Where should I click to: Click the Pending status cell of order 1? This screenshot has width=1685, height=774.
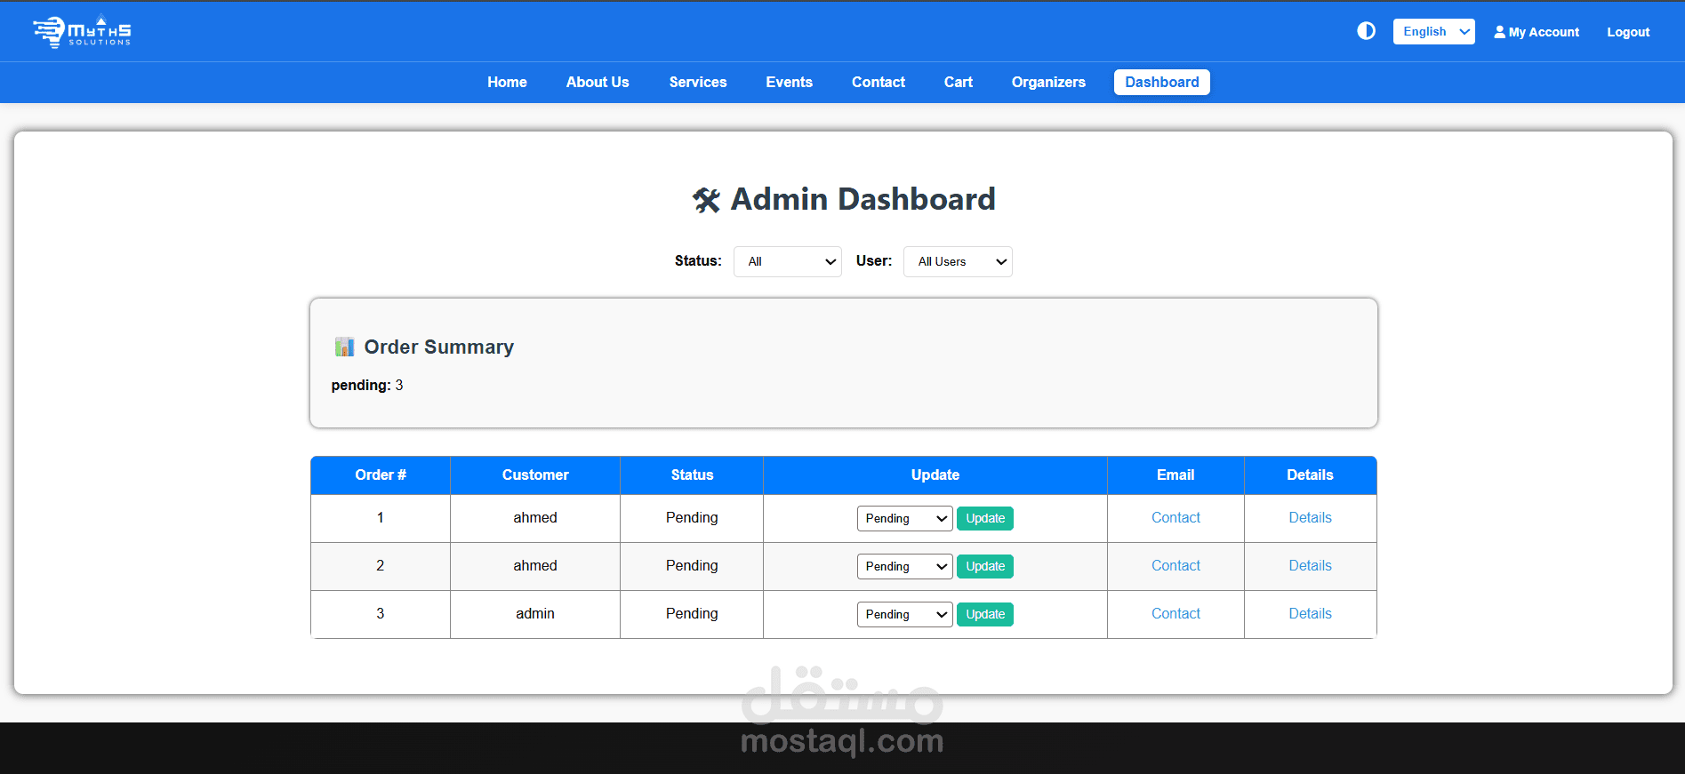click(x=692, y=517)
